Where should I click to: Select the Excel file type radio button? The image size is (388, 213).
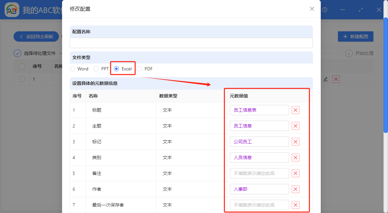(117, 69)
